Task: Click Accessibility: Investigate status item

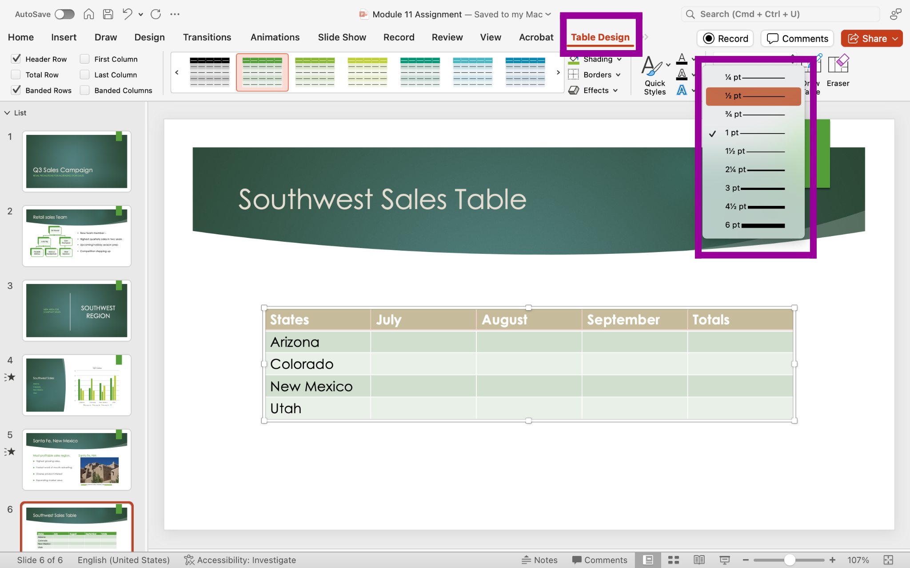Action: (x=240, y=560)
